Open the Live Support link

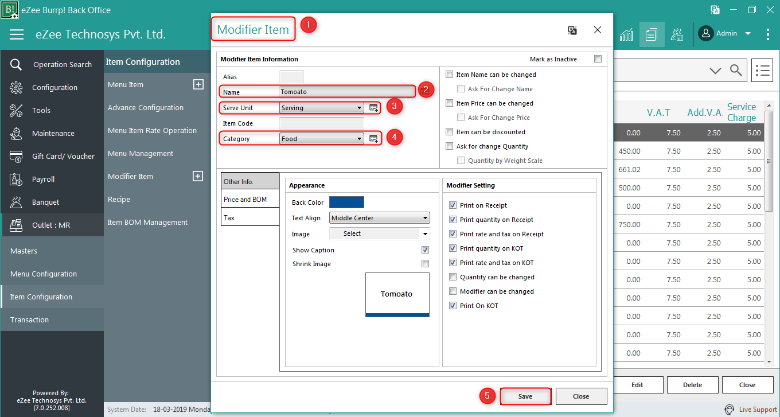pos(758,410)
